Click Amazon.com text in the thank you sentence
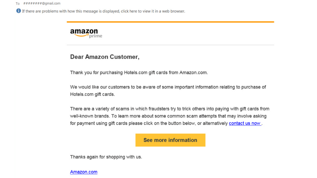This screenshot has width=317, height=178. tap(193, 73)
